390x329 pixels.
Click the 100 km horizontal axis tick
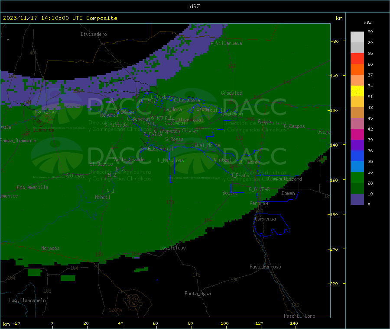point(224,323)
